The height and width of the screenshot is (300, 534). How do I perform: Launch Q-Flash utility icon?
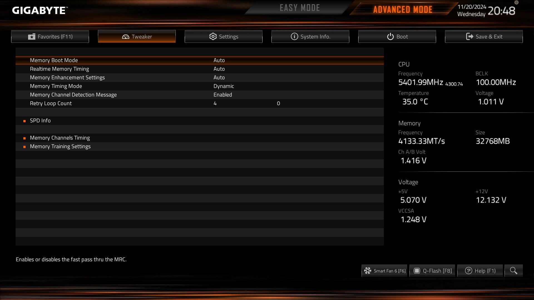(417, 271)
